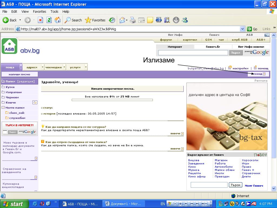Click история link
The image size is (277, 208).
pos(49,113)
